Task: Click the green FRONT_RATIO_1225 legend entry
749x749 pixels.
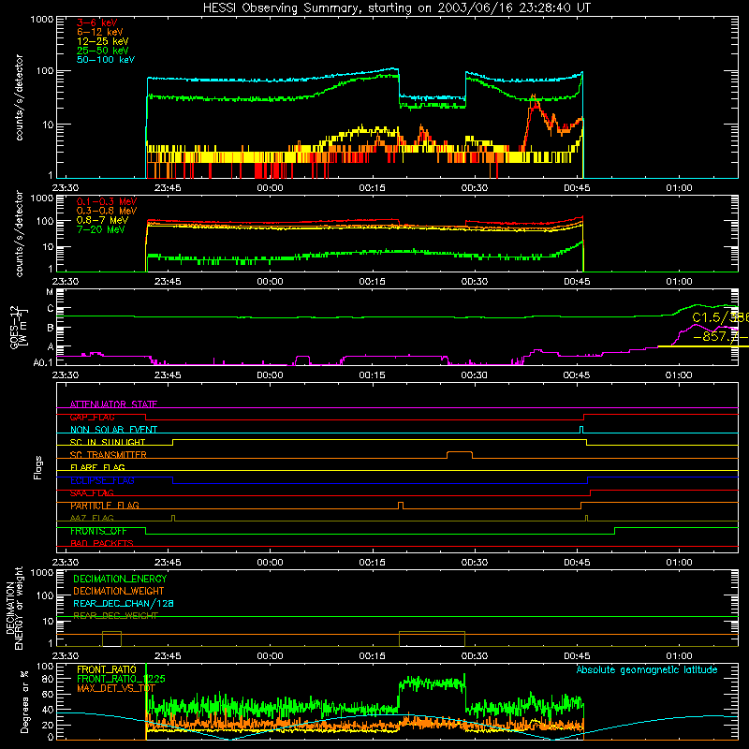Action: pos(121,679)
